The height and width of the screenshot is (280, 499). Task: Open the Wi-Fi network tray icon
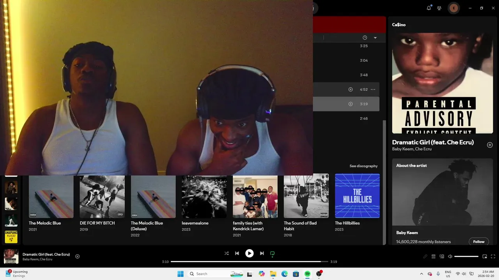pyautogui.click(x=458, y=274)
